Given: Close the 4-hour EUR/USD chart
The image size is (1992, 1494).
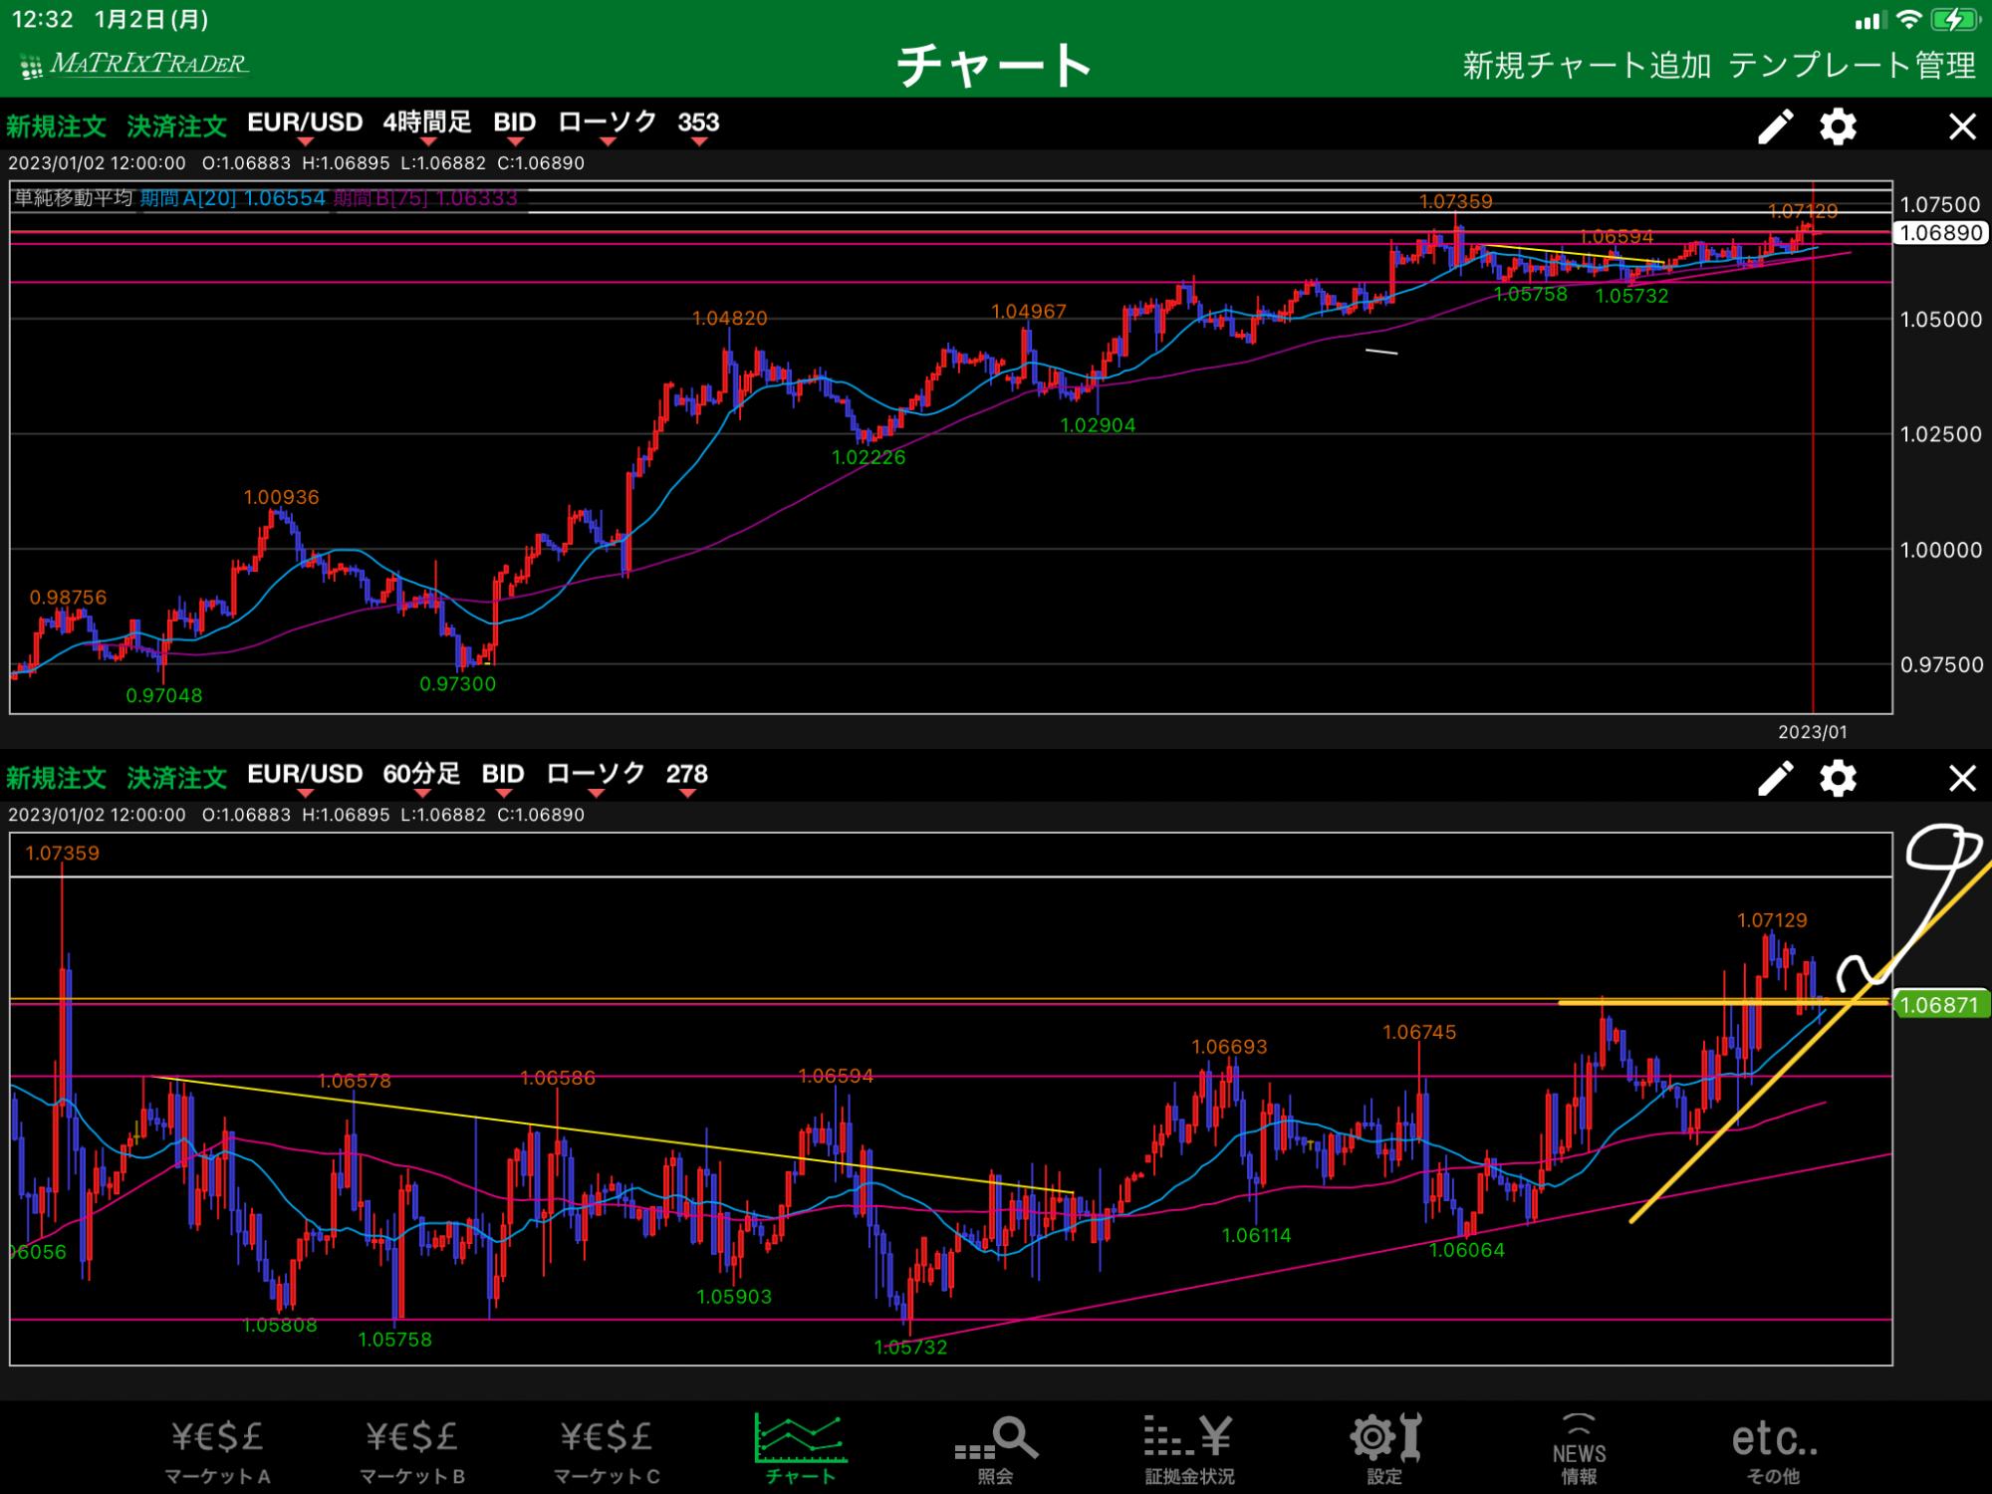Looking at the screenshot, I should (x=1961, y=126).
